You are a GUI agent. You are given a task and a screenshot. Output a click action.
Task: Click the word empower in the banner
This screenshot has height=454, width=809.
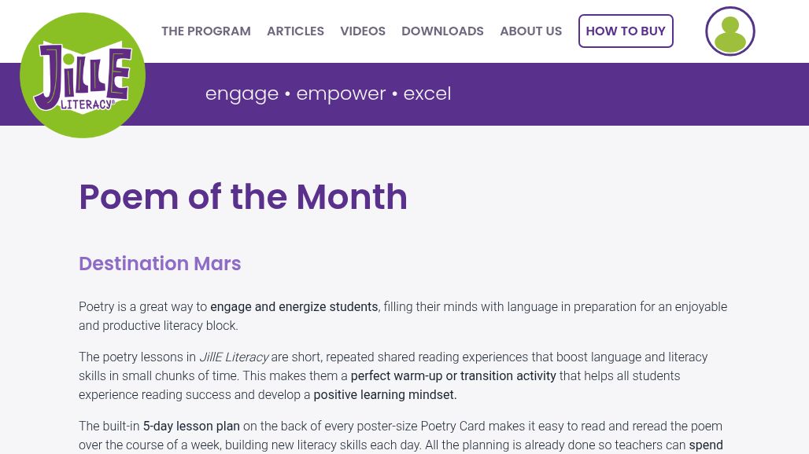click(x=341, y=94)
